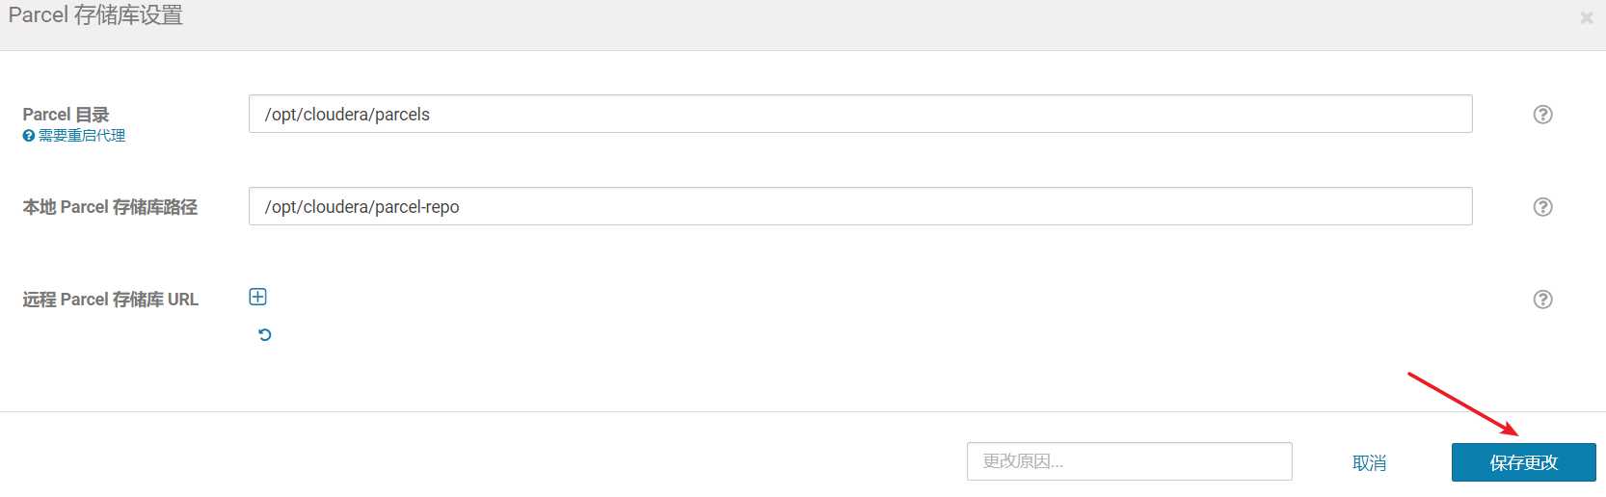Select the Parcel 目录 label
Image resolution: width=1606 pixels, height=497 pixels.
point(66,115)
